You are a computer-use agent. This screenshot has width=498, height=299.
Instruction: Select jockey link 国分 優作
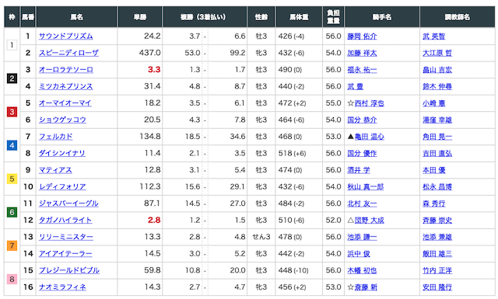click(362, 154)
